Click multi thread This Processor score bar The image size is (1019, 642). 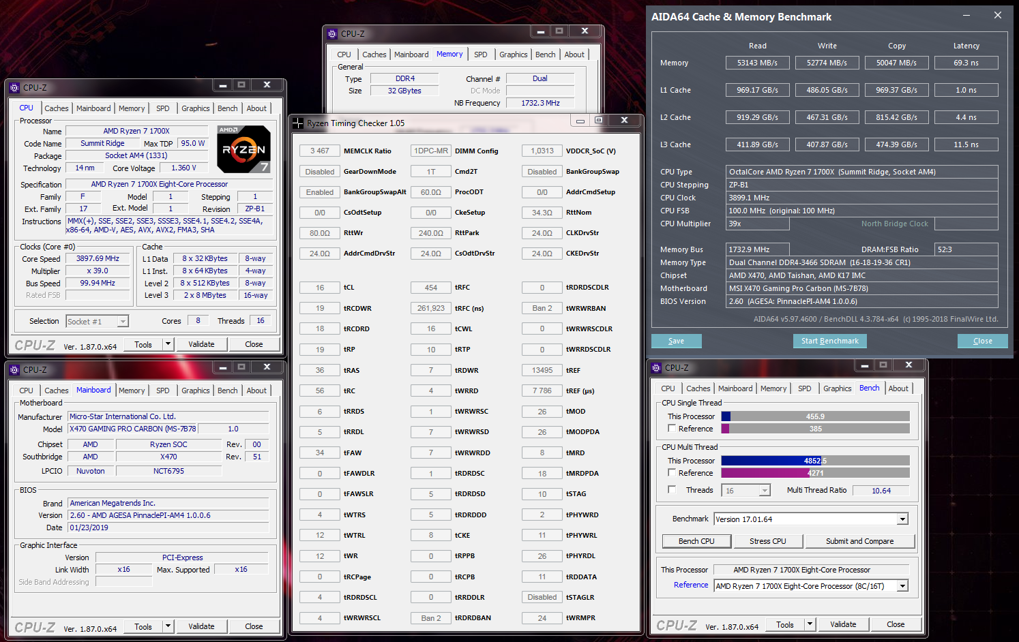[x=816, y=461]
